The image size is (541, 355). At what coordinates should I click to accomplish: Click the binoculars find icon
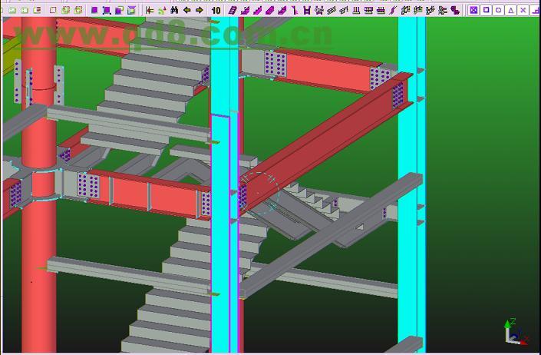[x=175, y=11]
